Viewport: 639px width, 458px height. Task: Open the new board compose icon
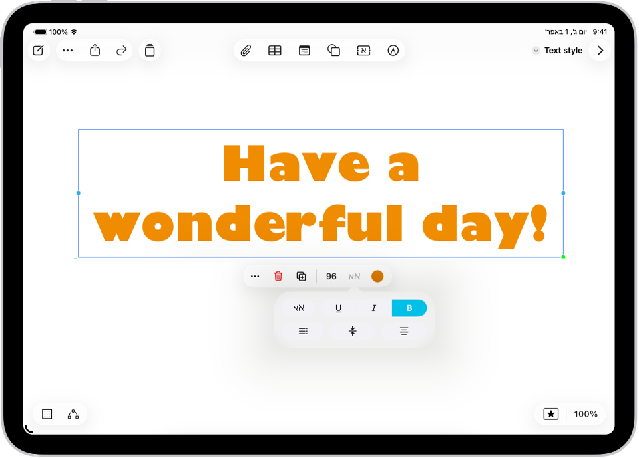point(39,50)
